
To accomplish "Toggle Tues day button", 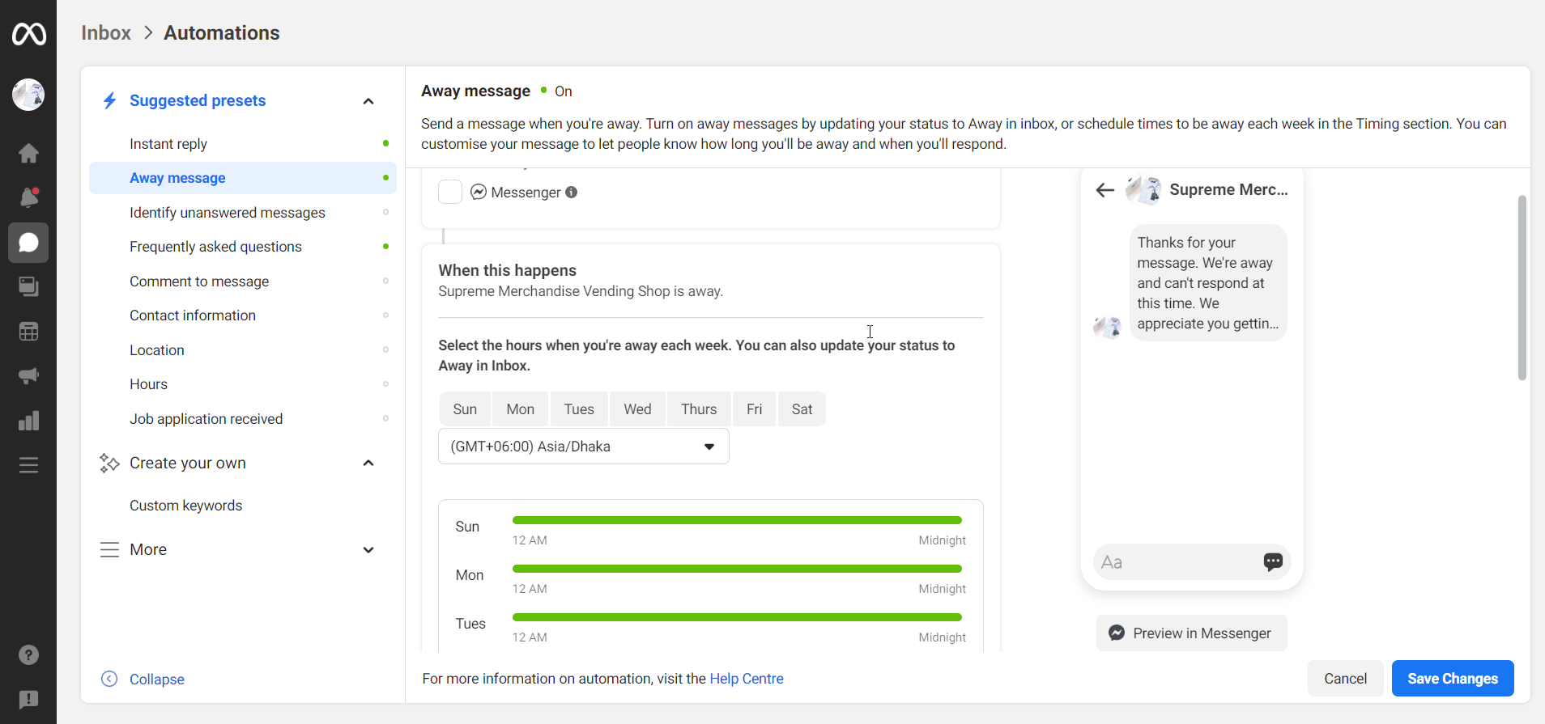I will pos(579,409).
